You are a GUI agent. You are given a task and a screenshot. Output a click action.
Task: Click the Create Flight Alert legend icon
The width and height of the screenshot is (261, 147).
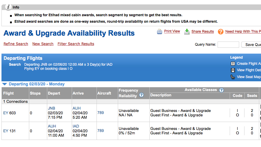(x=233, y=64)
